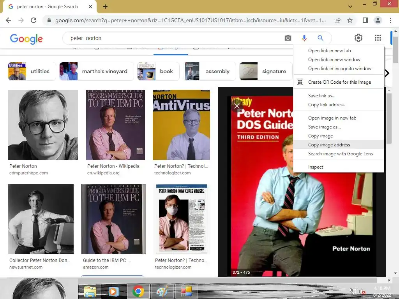Reload the current page
Screen dimensions: 399x299
pyautogui.click(x=34, y=20)
